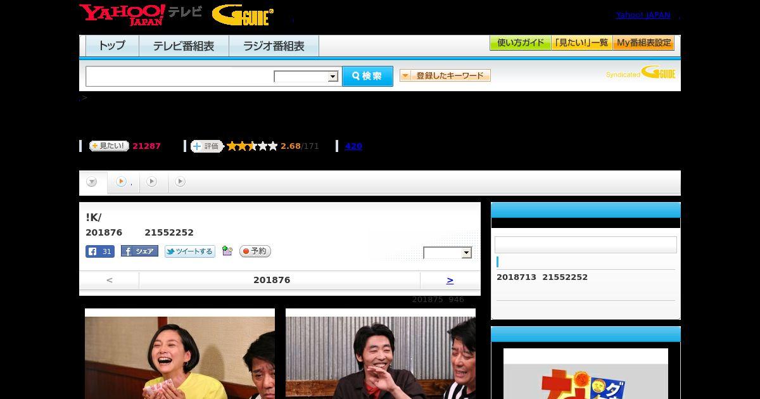Viewport: 760px width, 399px height.
Task: Click the 予約 record button
Action: point(255,251)
